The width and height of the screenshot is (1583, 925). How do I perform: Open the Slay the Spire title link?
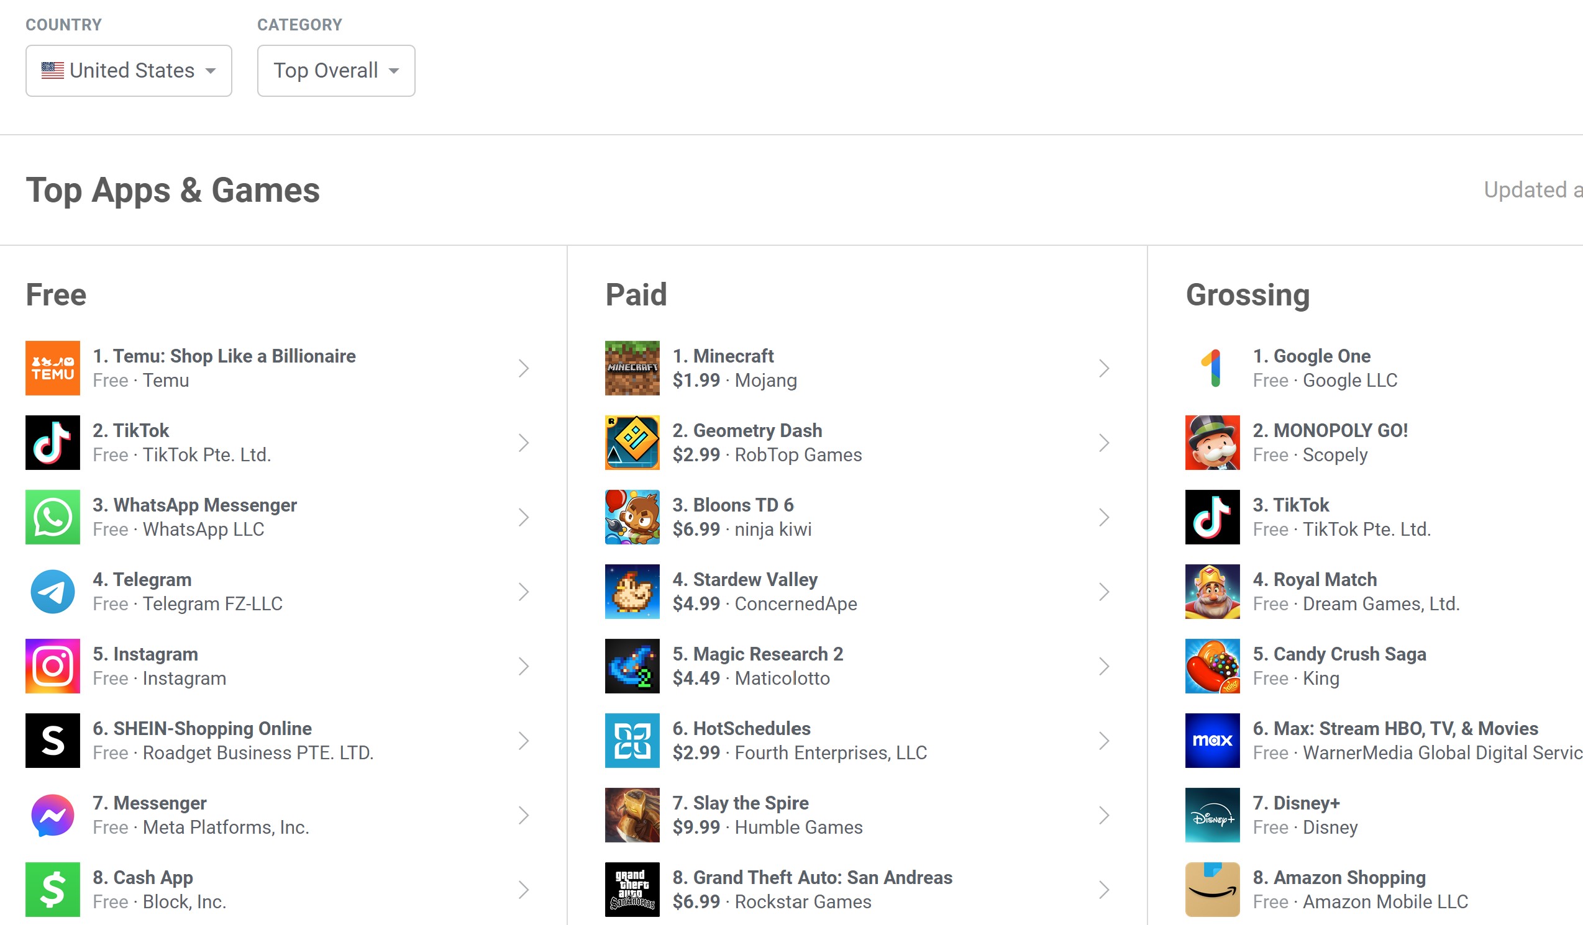click(x=740, y=803)
